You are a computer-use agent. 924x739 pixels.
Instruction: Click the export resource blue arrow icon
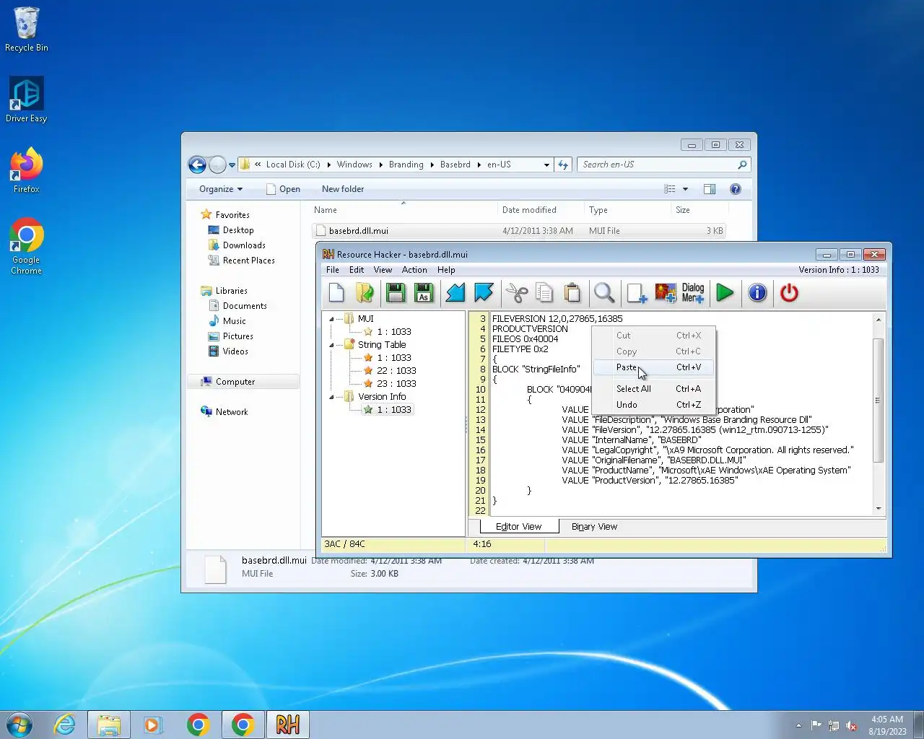484,292
